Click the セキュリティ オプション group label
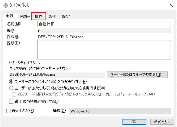Image resolution: width=177 pixels, height=127 pixels. tap(25, 63)
